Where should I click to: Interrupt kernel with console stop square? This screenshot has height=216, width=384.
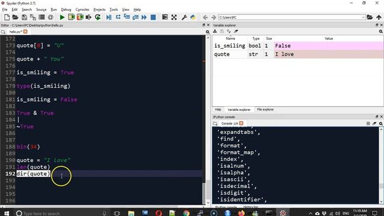368,124
